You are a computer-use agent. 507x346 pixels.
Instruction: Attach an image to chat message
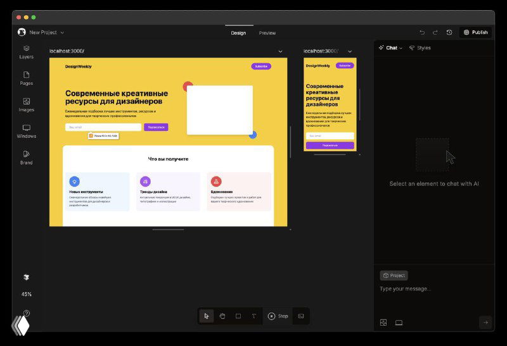(x=383, y=323)
